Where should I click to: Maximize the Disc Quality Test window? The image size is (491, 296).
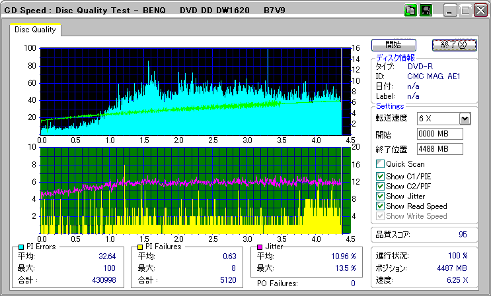click(x=465, y=11)
